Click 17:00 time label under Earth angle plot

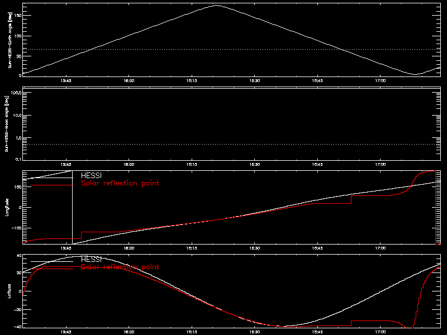381,81
